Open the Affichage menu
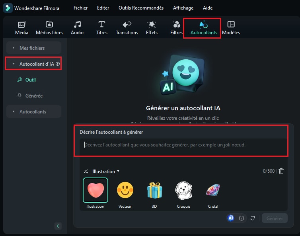The height and width of the screenshot is (236, 300). (x=183, y=8)
